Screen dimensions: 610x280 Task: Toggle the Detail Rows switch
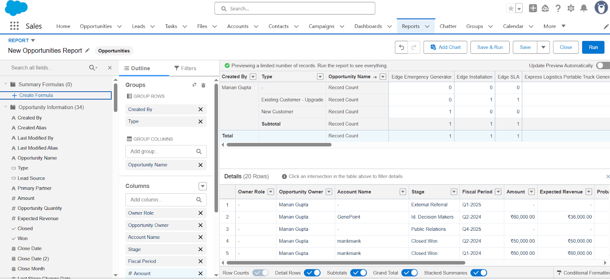312,273
